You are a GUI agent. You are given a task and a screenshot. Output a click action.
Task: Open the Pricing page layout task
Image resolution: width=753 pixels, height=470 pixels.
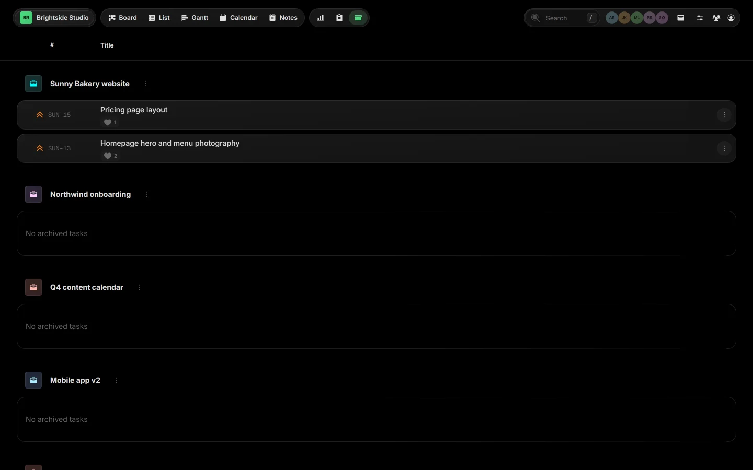(134, 110)
